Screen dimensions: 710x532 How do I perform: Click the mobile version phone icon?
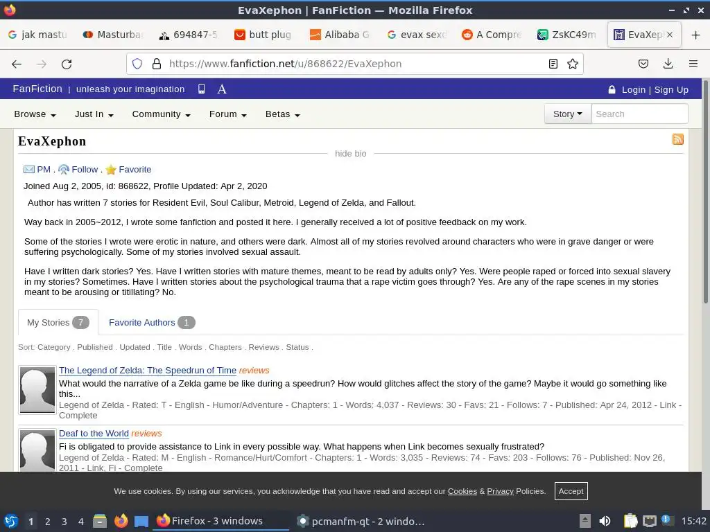[202, 89]
